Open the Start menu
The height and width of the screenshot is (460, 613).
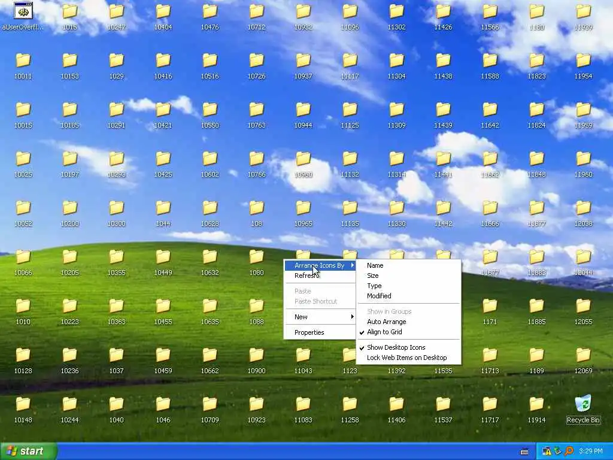[x=28, y=451]
